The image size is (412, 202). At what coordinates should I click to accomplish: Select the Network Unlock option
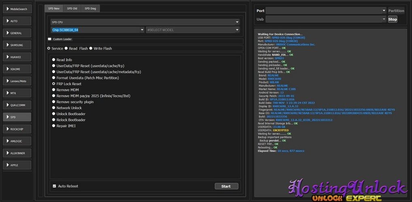click(x=67, y=108)
